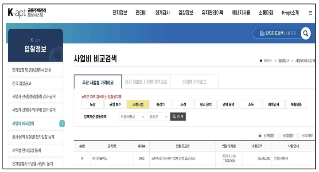
Task: Click the round magnifier search icon
Action: click(306, 33)
